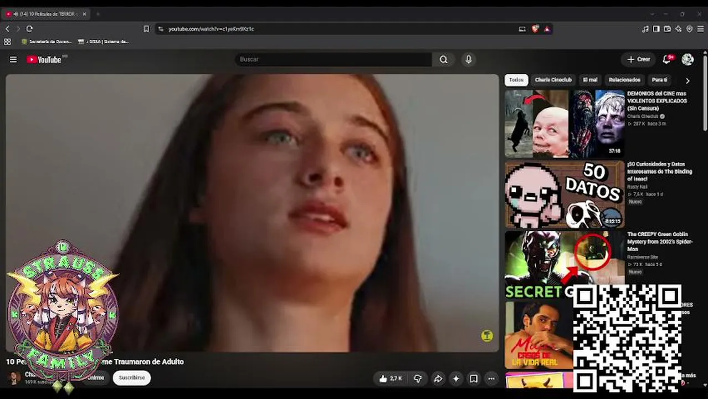Select the Para ti chip
This screenshot has width=708, height=399.
659,80
